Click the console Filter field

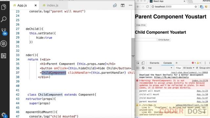[x=178, y=68]
